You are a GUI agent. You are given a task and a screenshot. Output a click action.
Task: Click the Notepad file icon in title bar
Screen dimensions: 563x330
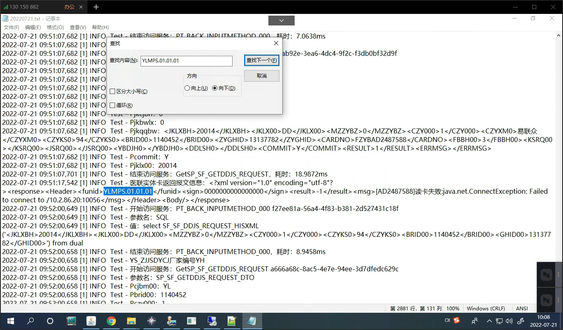pos(5,18)
